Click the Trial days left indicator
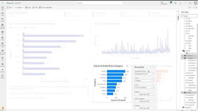 click(164, 3)
